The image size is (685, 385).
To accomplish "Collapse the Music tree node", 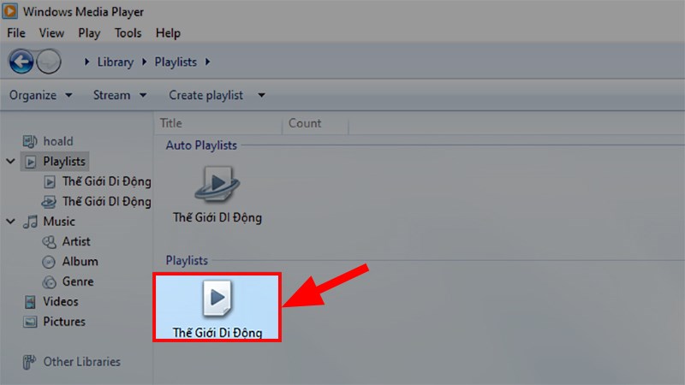I will point(10,222).
